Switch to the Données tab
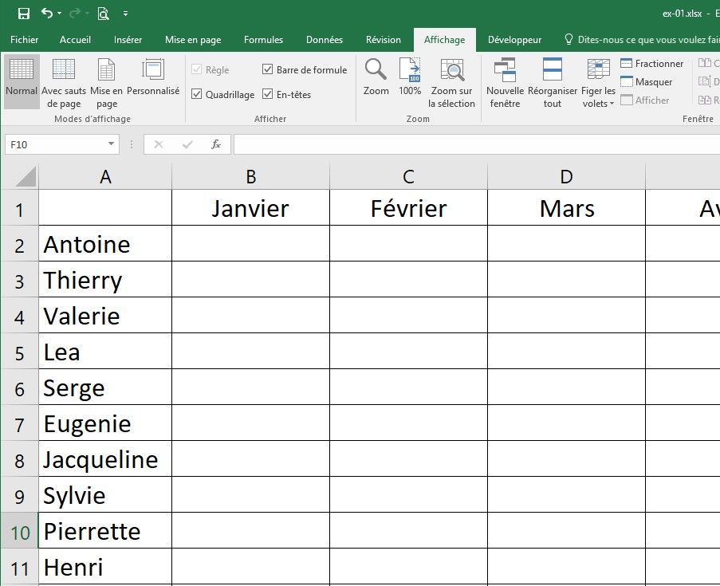 [325, 40]
